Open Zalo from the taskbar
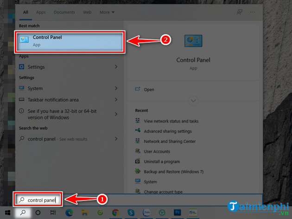Viewport: 292px width, 219px height. click(x=146, y=213)
